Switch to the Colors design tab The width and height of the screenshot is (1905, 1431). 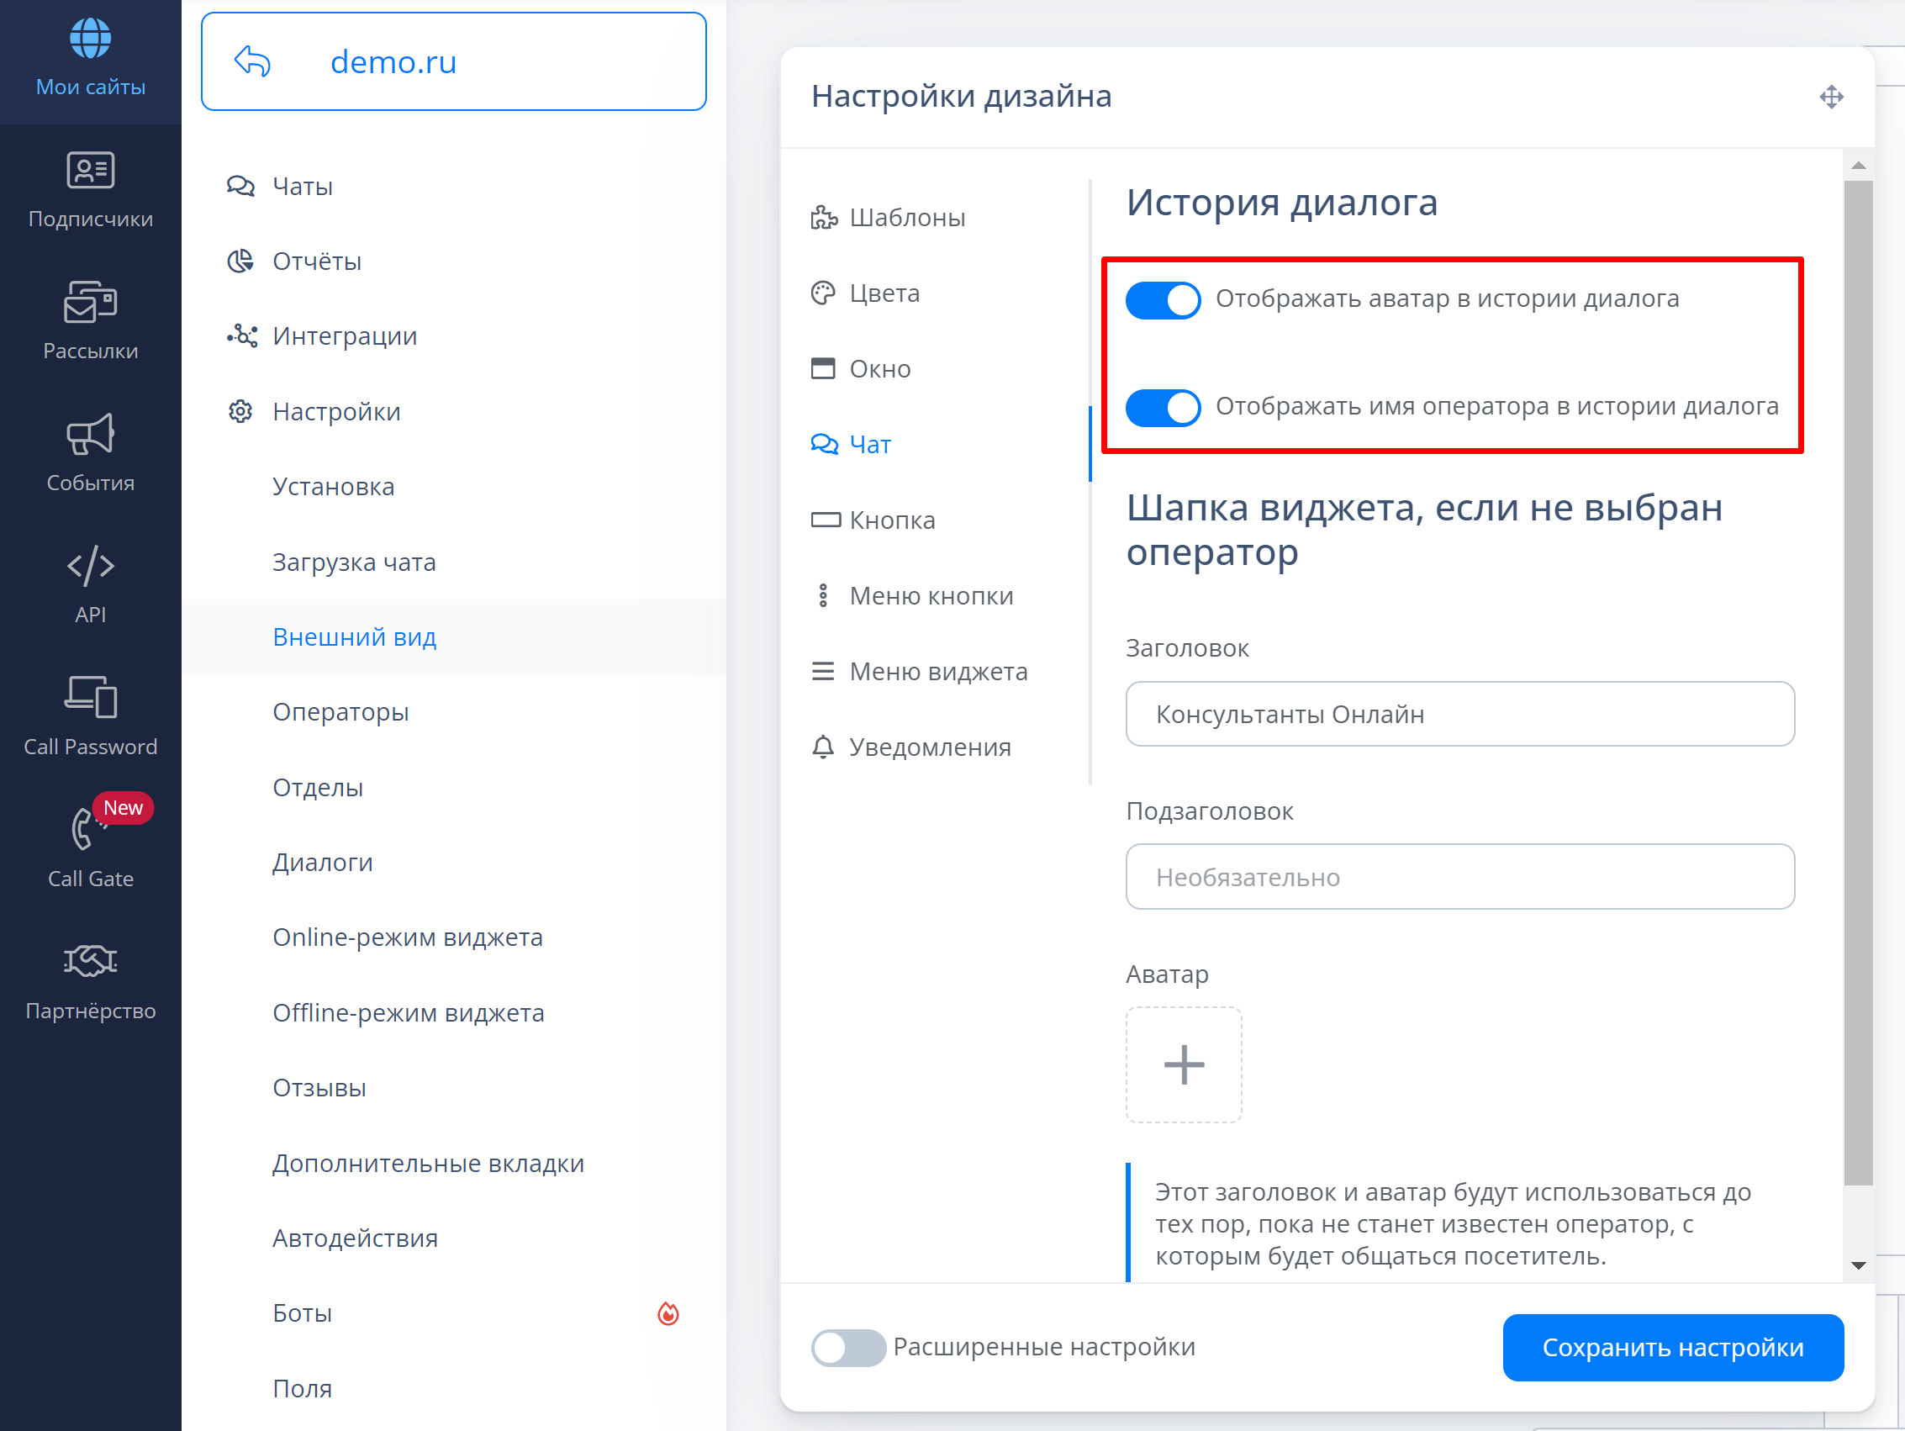pos(884,293)
